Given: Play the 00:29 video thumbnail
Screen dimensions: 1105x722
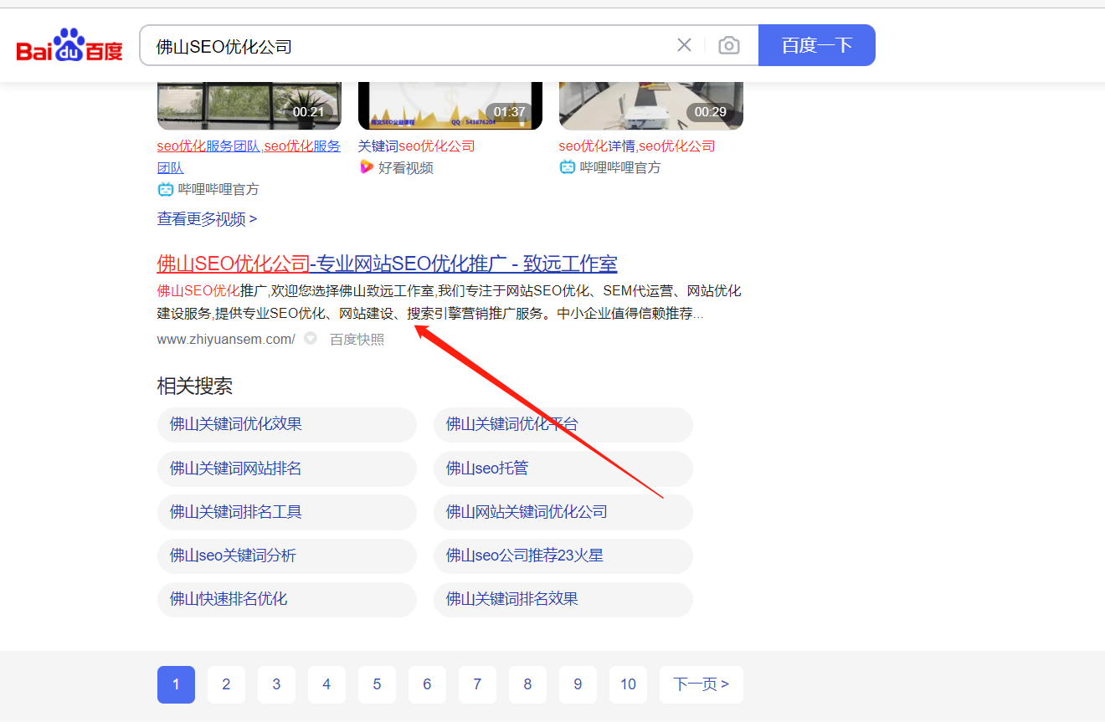Looking at the screenshot, I should (651, 106).
